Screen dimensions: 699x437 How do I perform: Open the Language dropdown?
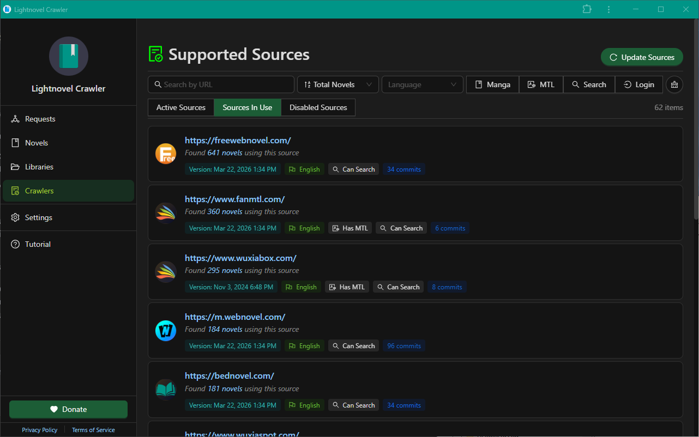tap(423, 84)
